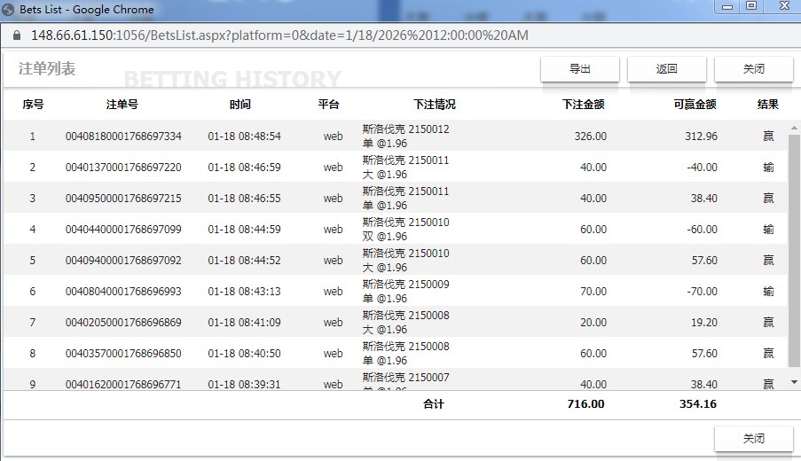Click the Chrome icon in title bar
801x461 pixels.
coord(8,9)
